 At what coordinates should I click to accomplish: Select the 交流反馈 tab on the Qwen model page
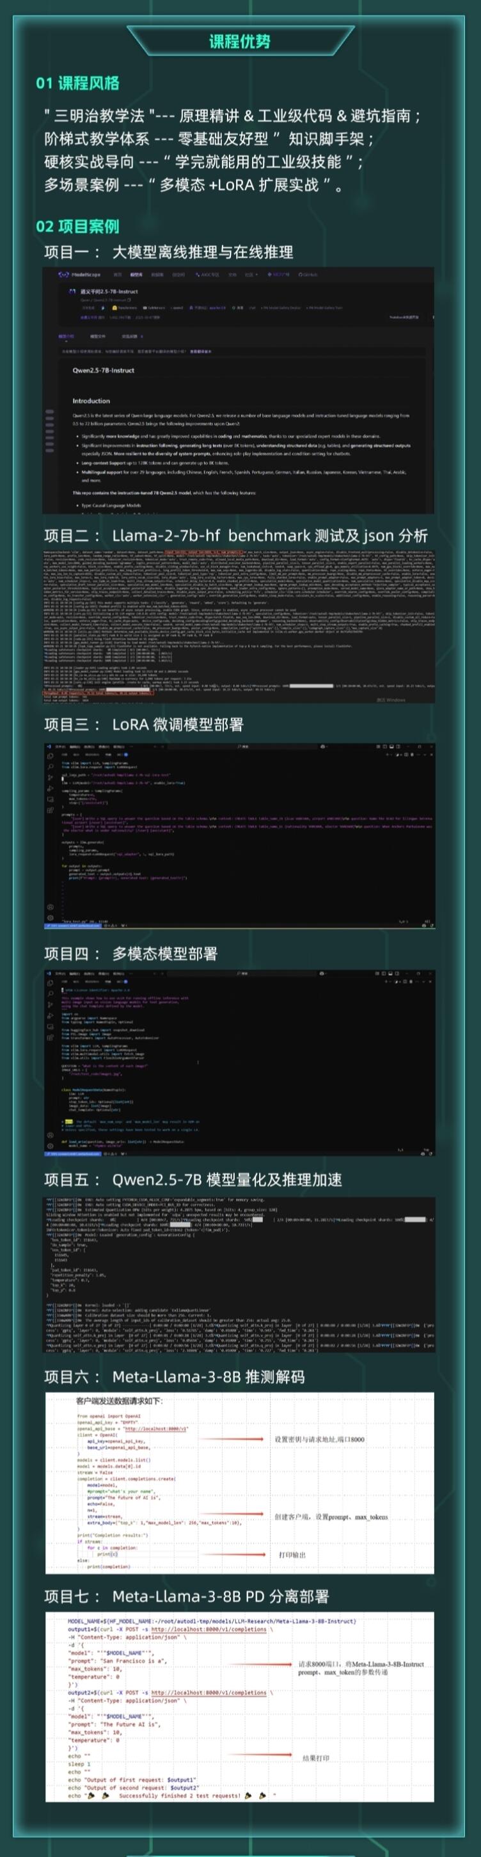click(x=131, y=336)
